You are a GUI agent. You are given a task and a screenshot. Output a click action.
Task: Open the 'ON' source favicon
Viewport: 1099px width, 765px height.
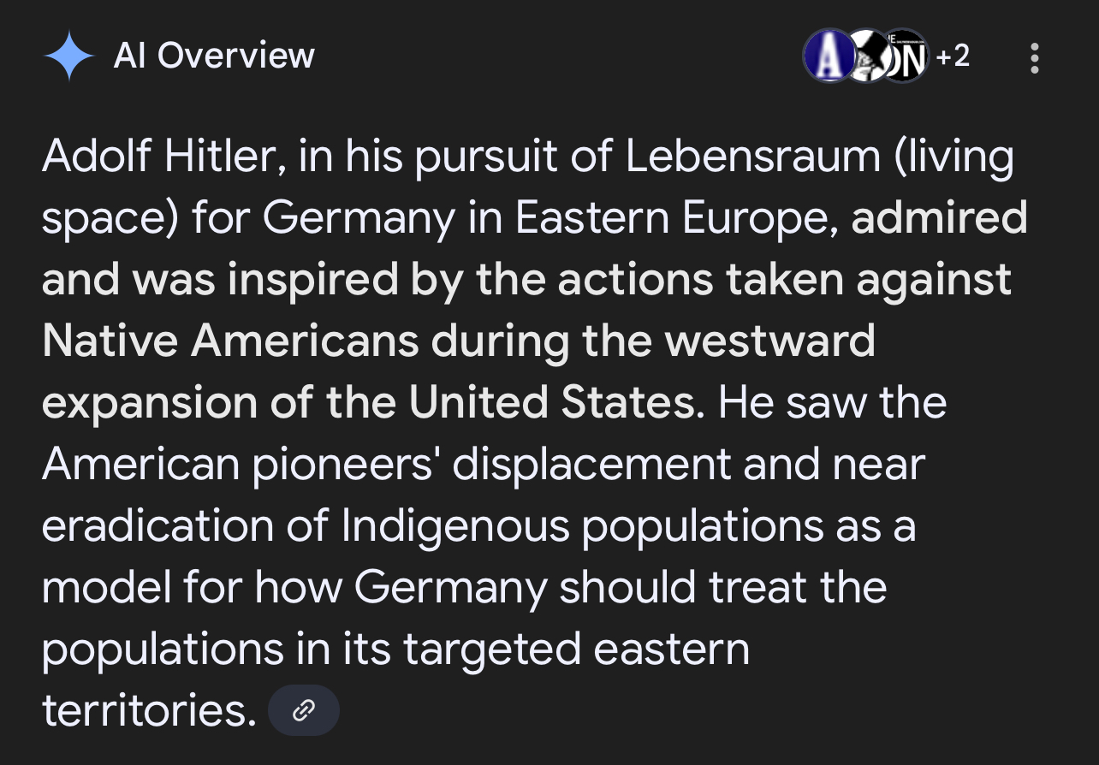(x=907, y=56)
